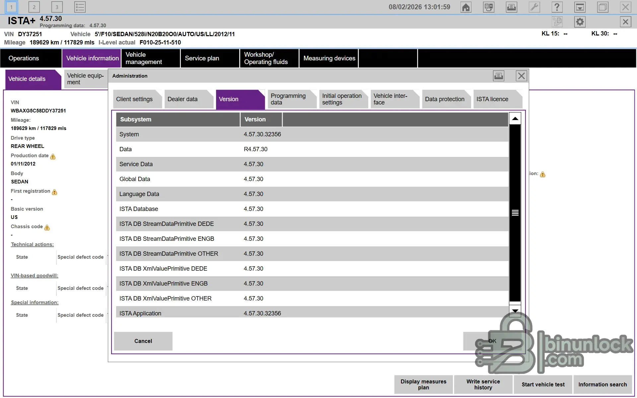Open the settings gear beside the ISTA+ header
This screenshot has width=637, height=398.
click(580, 22)
